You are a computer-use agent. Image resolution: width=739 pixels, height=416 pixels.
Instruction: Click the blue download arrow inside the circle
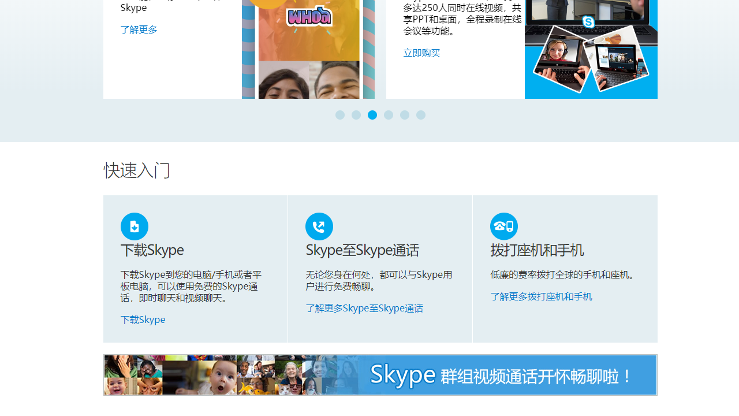coord(134,226)
